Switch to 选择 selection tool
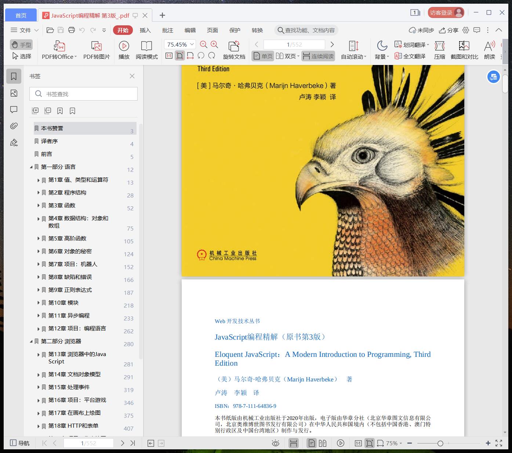This screenshot has width=512, height=453. 21,56
